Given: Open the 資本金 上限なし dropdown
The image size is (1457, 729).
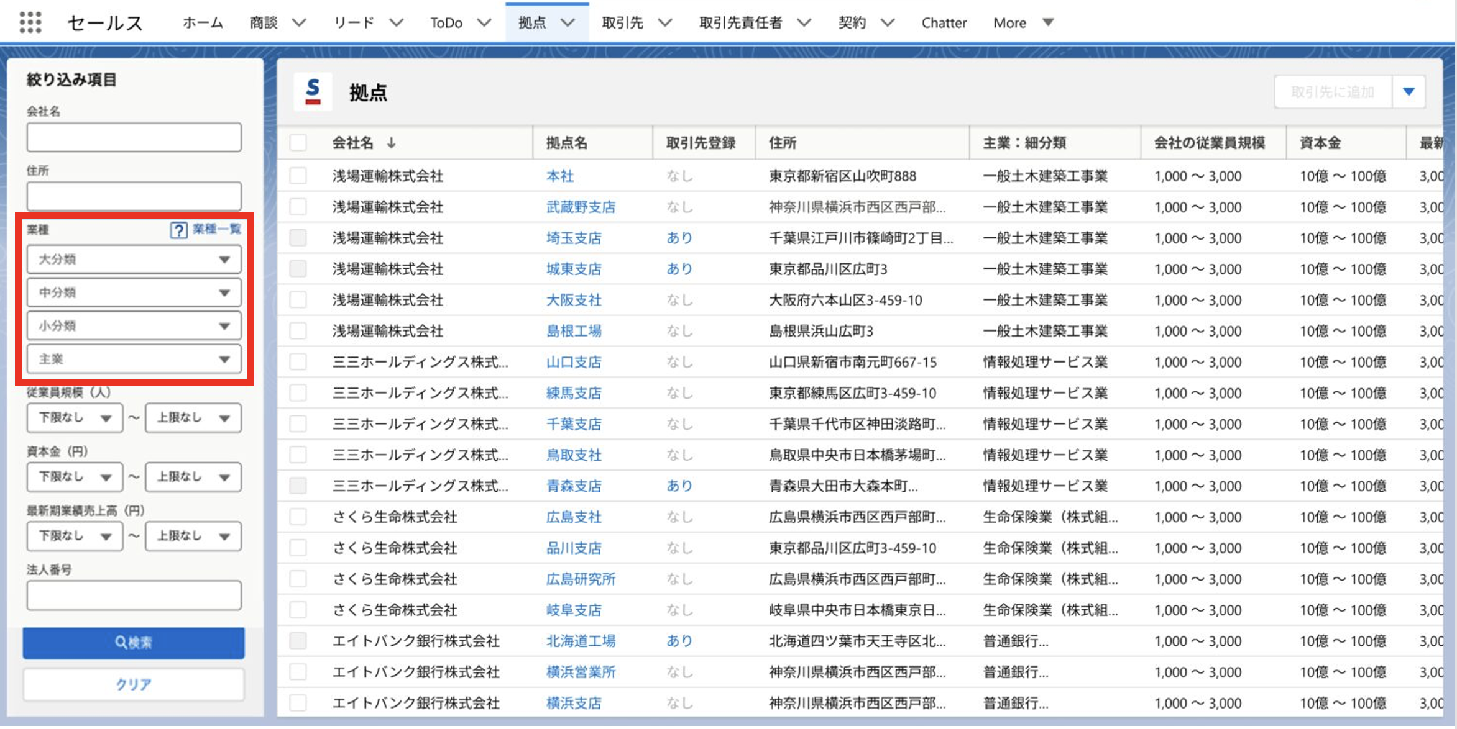Looking at the screenshot, I should click(193, 477).
